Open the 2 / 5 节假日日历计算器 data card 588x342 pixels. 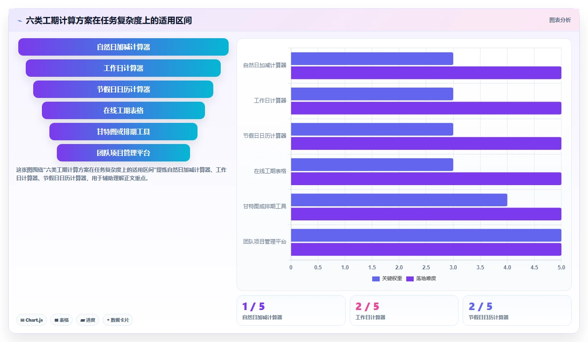click(x=517, y=310)
